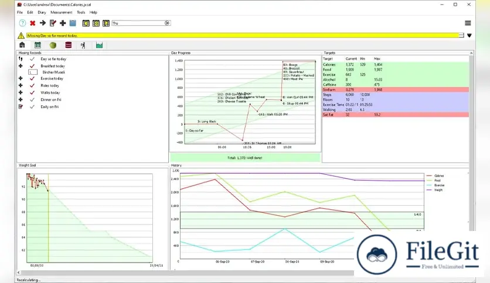Click plus icon beside Breakfast today
This screenshot has width=490, height=283.
21,66
